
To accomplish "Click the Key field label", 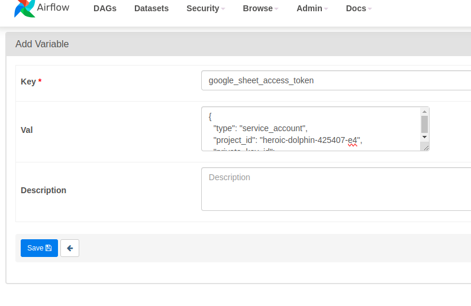I will [28, 82].
